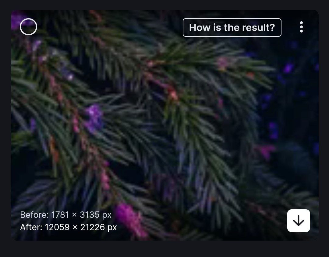Image resolution: width=329 pixels, height=257 pixels.
Task: Show card actions via the three dots
Action: tap(301, 27)
